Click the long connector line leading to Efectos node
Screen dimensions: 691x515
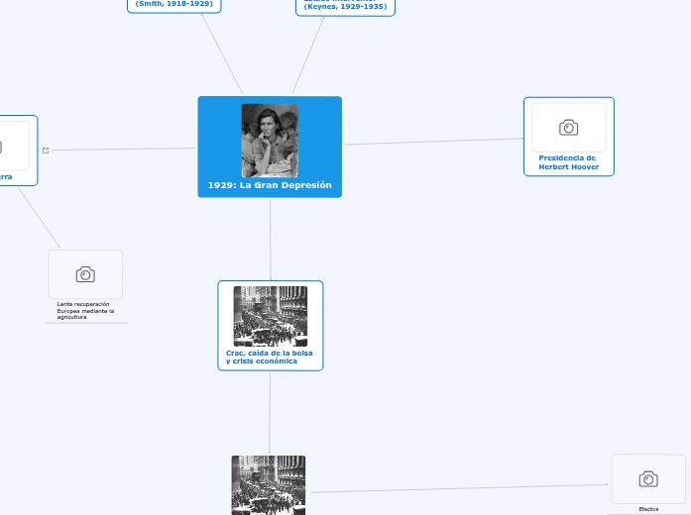tap(456, 488)
